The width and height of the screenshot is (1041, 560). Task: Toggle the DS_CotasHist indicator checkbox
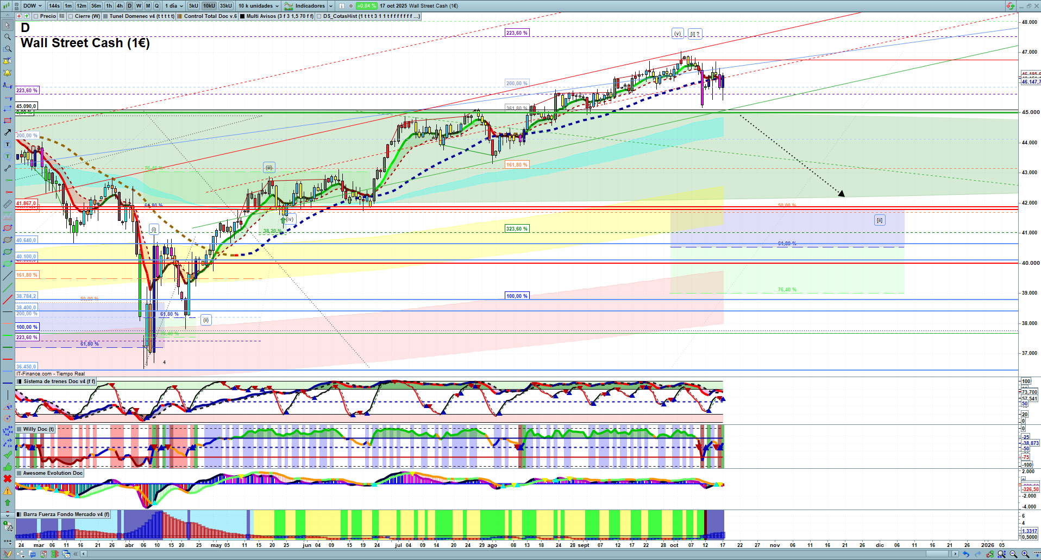[319, 16]
